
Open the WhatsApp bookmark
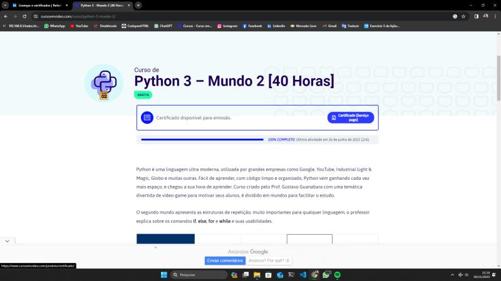point(54,26)
